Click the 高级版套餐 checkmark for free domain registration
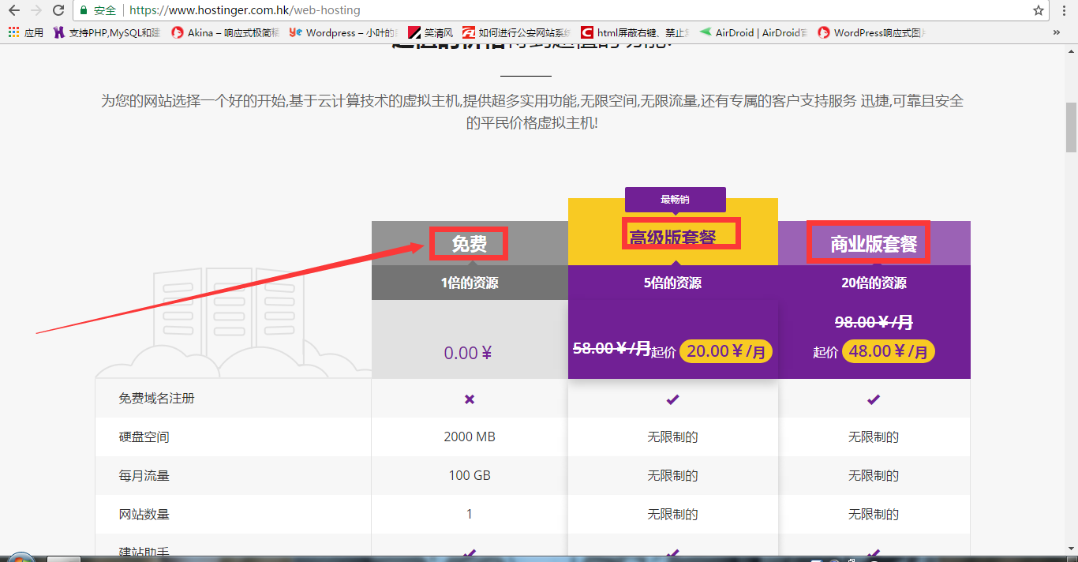The height and width of the screenshot is (562, 1078). coord(672,399)
